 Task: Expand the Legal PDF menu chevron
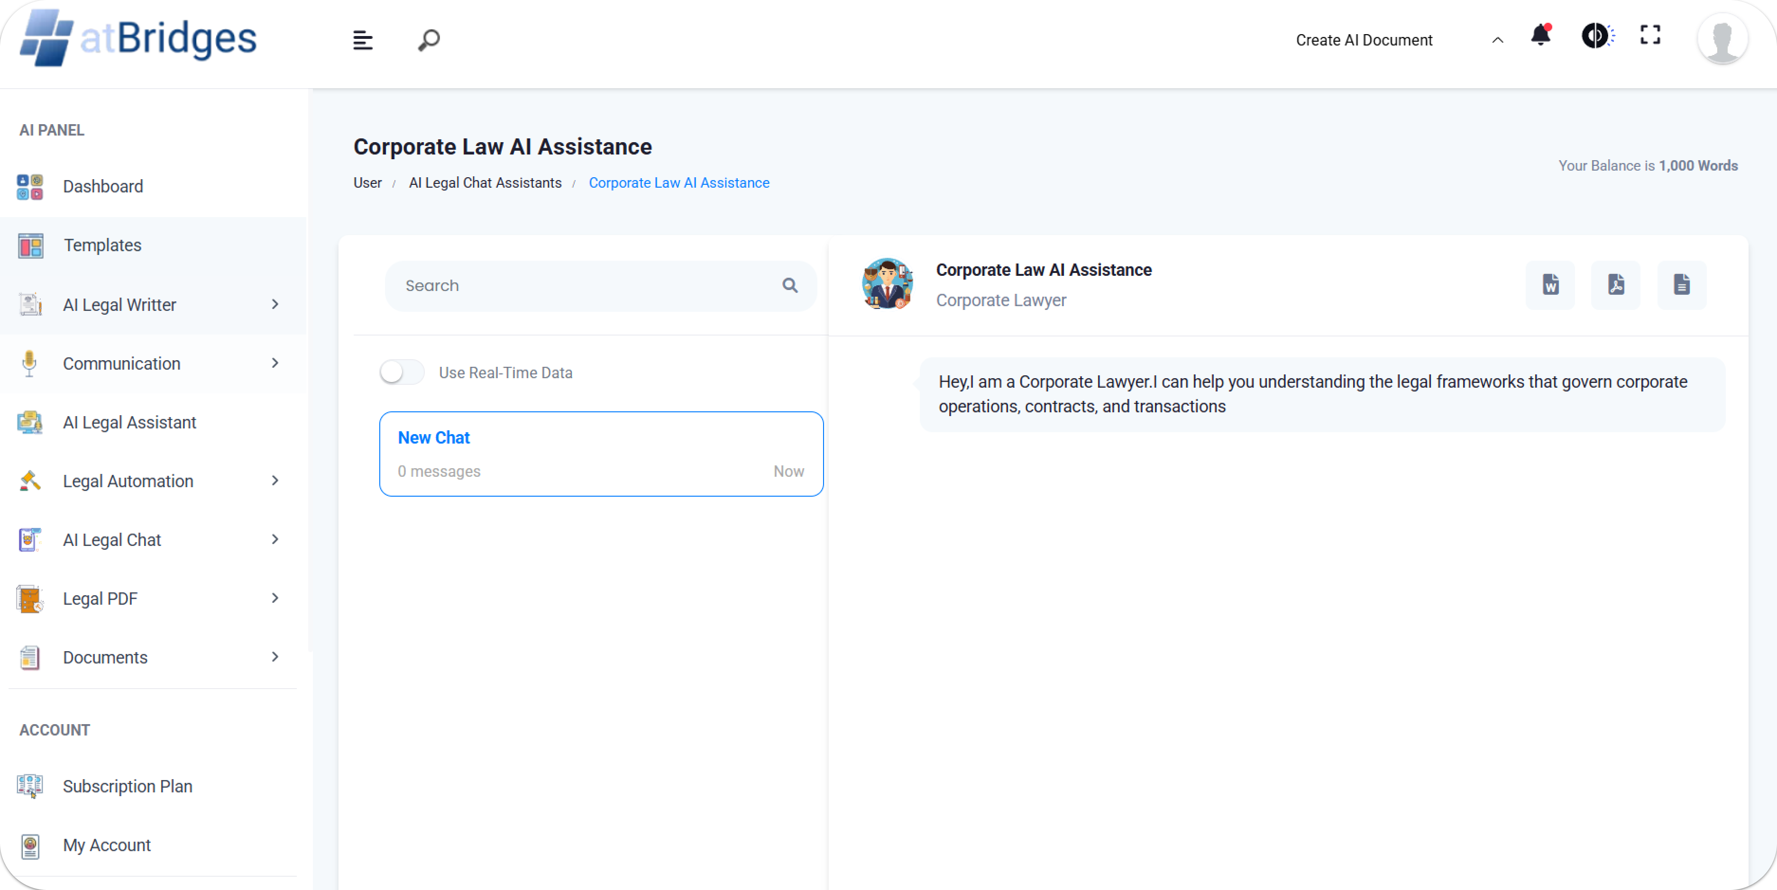coord(275,598)
